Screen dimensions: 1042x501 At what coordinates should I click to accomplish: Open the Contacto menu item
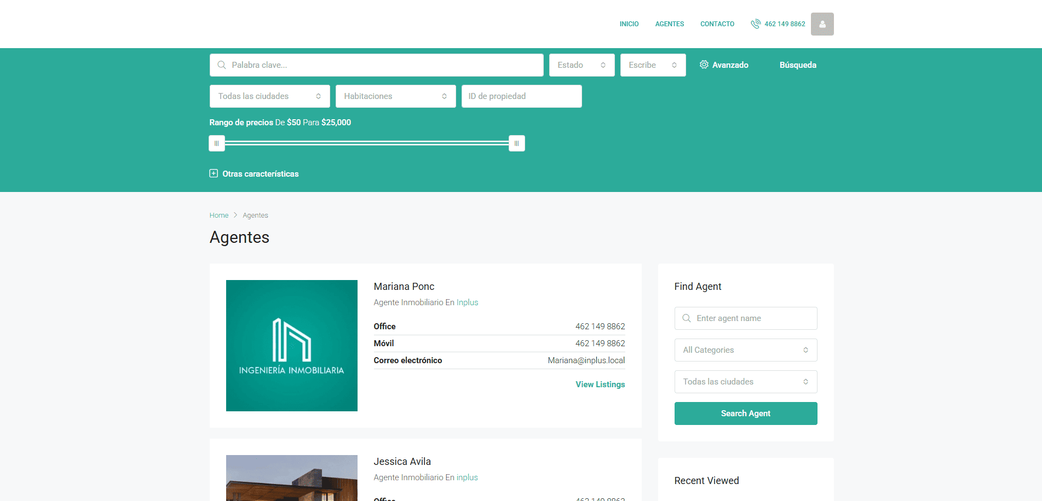(x=717, y=24)
